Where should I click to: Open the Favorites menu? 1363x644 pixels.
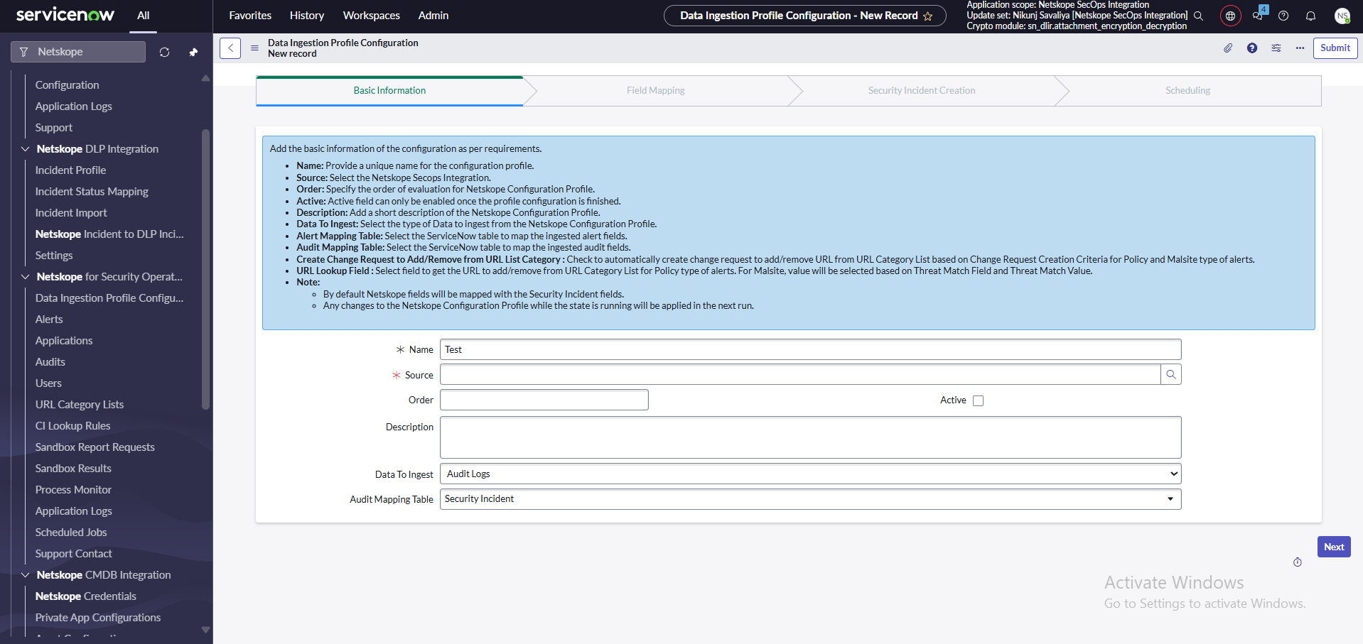click(x=250, y=16)
